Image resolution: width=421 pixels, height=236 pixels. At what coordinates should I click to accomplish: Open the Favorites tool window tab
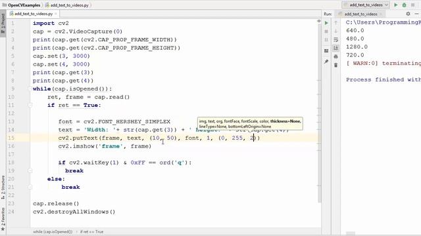(x=3, y=219)
